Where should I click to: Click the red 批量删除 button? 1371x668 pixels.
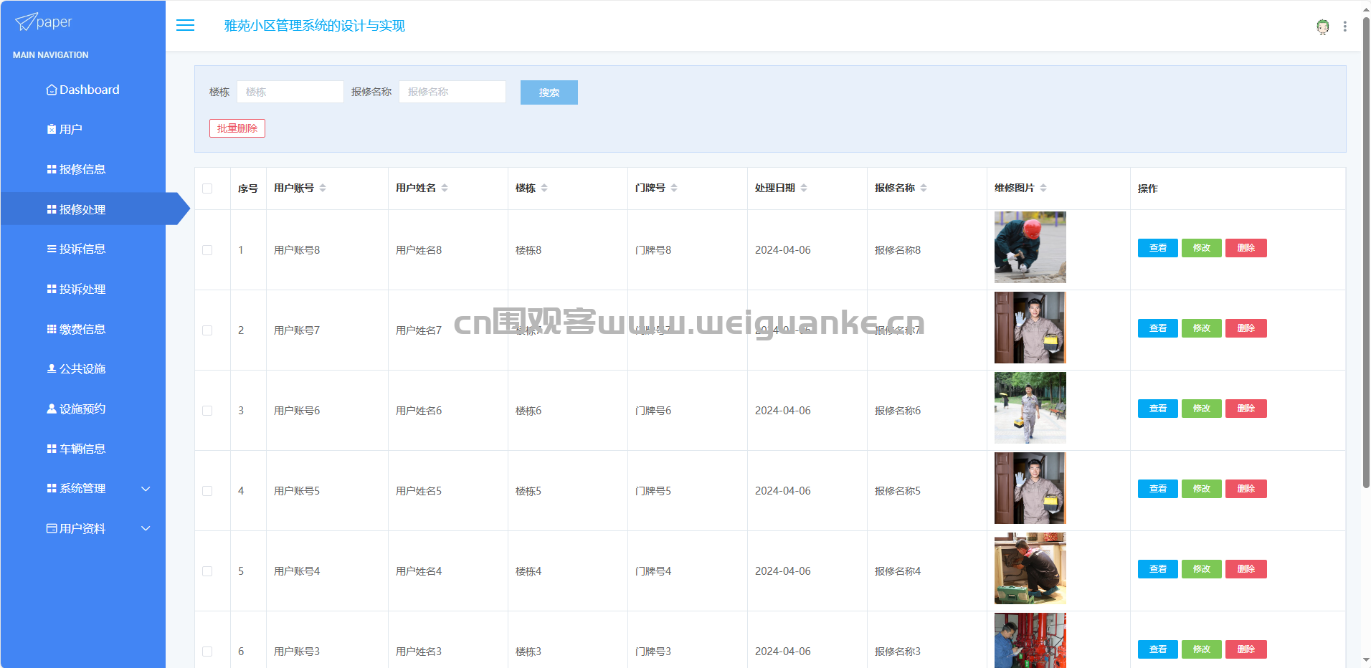tap(237, 128)
